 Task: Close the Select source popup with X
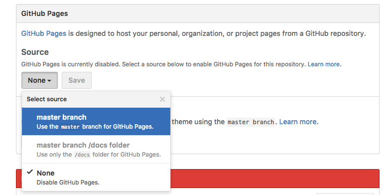[162, 99]
